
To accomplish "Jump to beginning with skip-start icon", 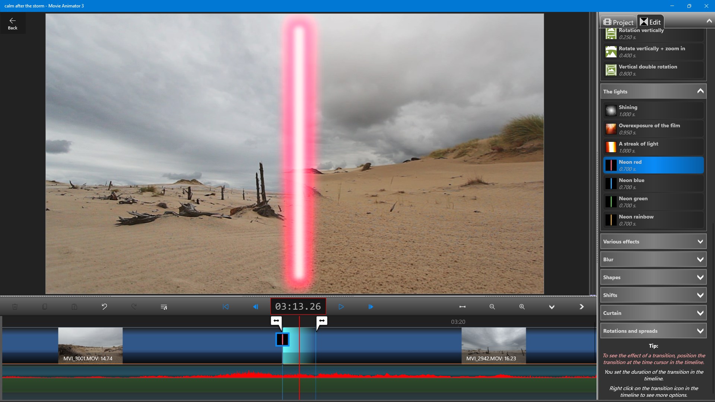I will click(x=226, y=307).
